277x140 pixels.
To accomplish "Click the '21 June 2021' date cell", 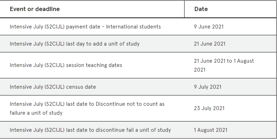I will [x=210, y=44].
